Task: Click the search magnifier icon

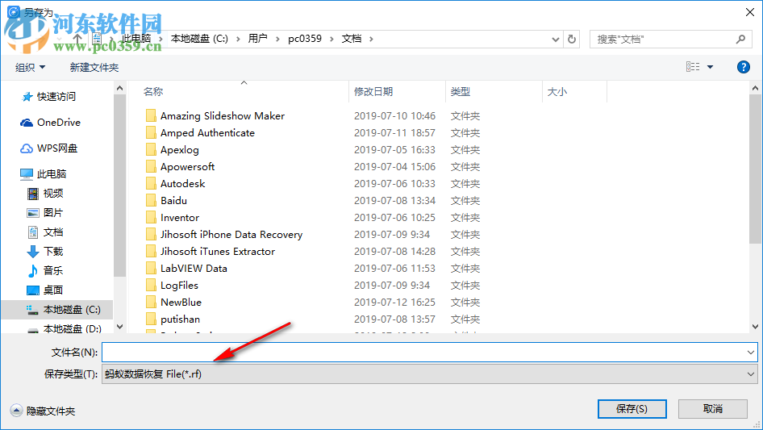Action: [740, 39]
